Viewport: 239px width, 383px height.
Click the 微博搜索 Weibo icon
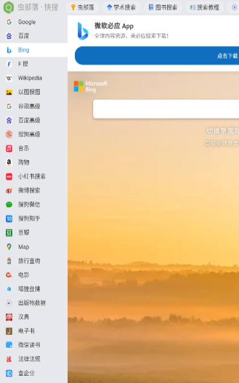point(9,190)
